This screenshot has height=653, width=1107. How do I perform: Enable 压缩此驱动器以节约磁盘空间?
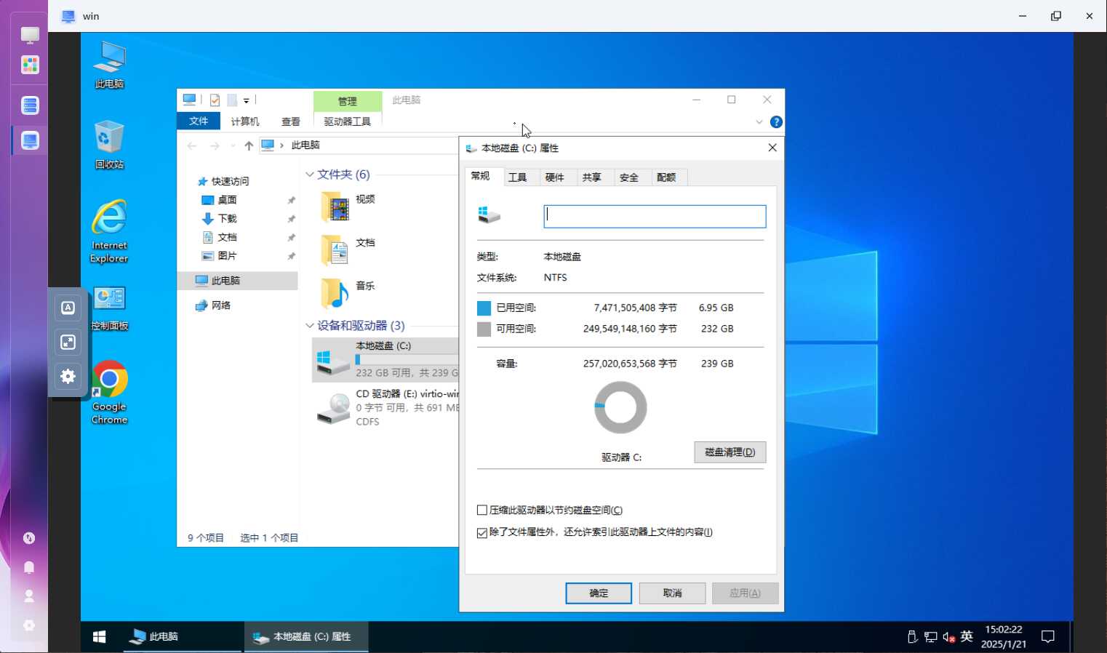tap(482, 510)
